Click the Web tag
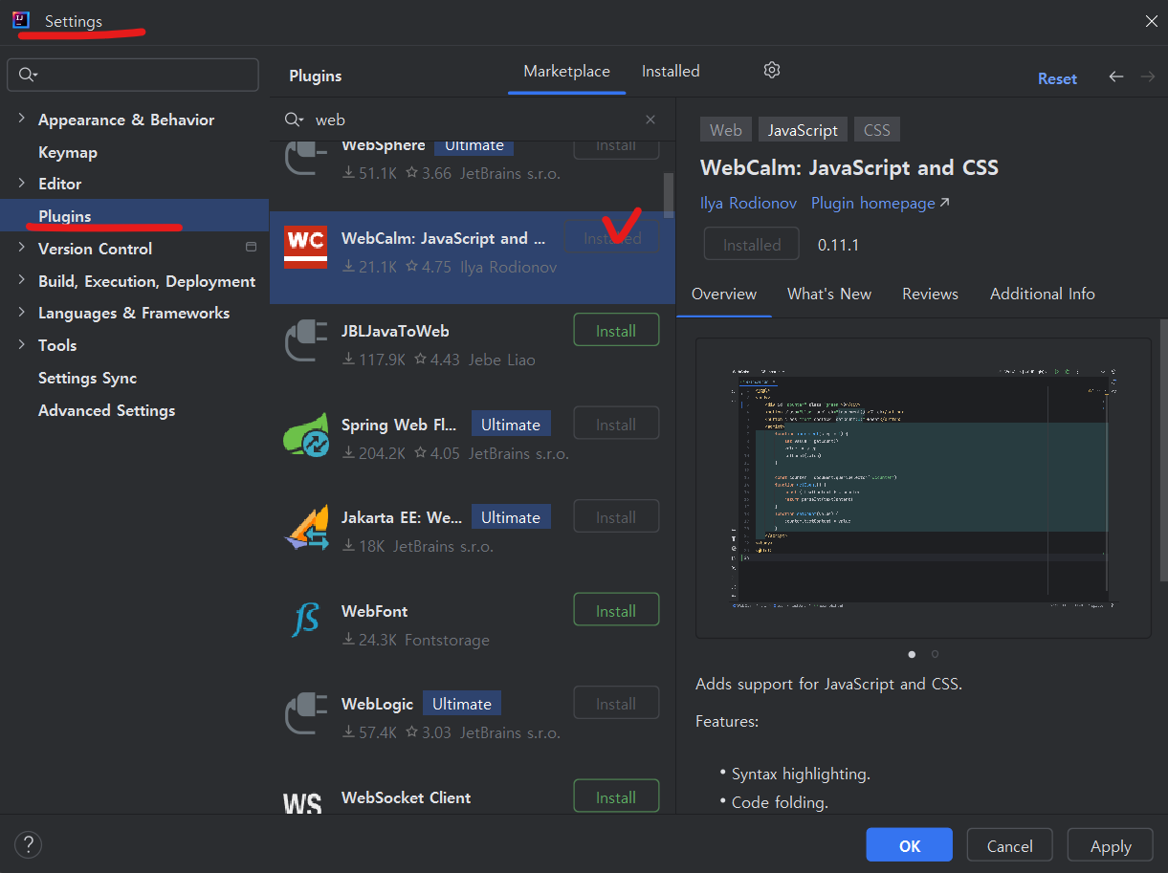Screen dimensions: 1168x873 [x=725, y=130]
